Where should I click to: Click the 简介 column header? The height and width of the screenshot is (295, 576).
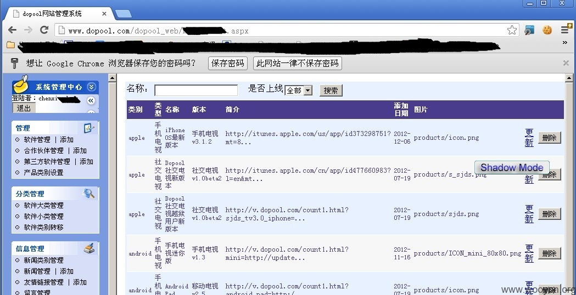[232, 109]
